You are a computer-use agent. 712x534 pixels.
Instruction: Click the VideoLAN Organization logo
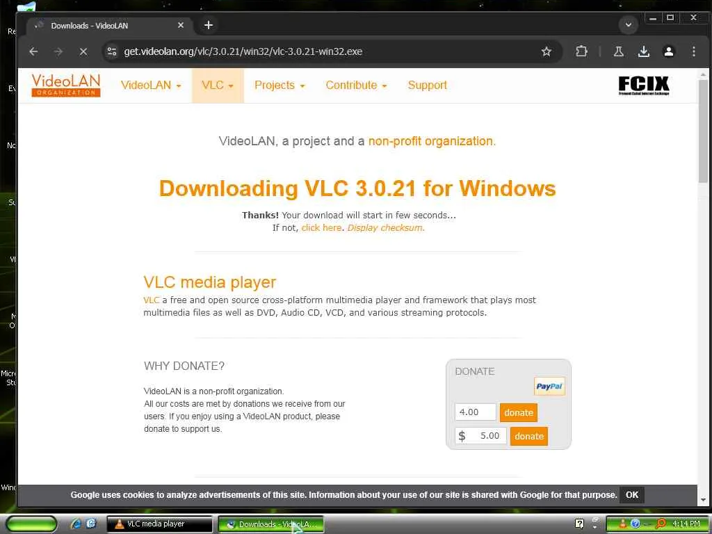point(66,86)
